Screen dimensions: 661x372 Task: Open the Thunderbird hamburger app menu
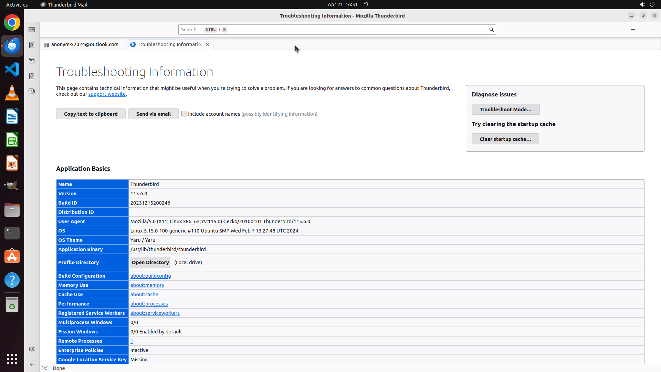coord(633,30)
